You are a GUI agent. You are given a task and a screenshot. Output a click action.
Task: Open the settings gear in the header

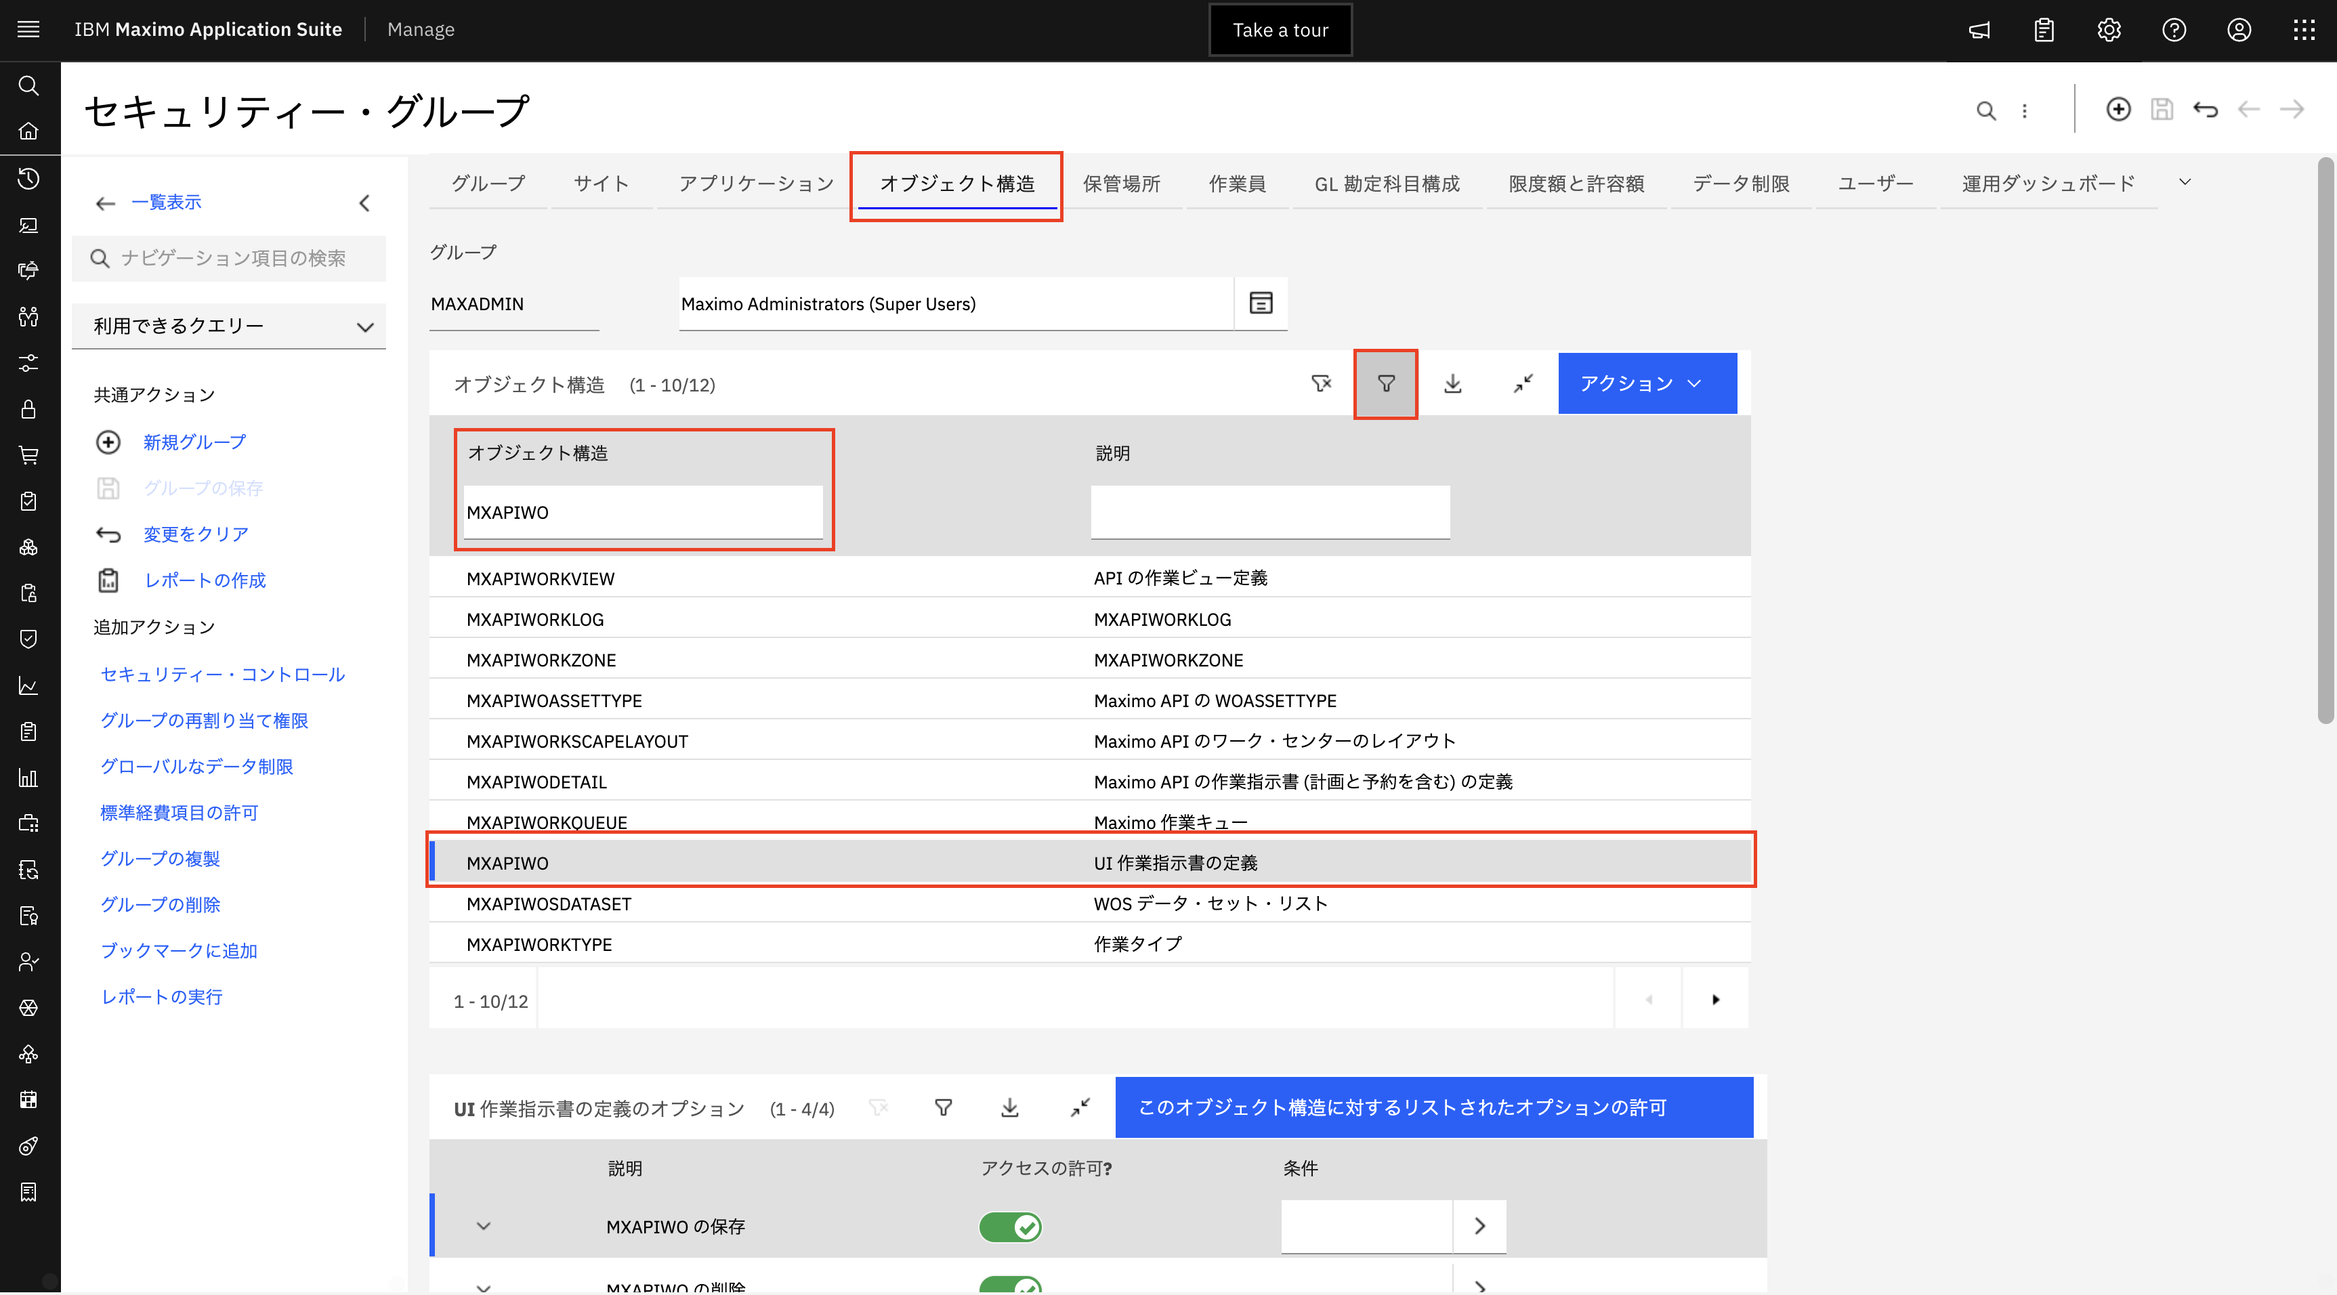pyautogui.click(x=2108, y=30)
